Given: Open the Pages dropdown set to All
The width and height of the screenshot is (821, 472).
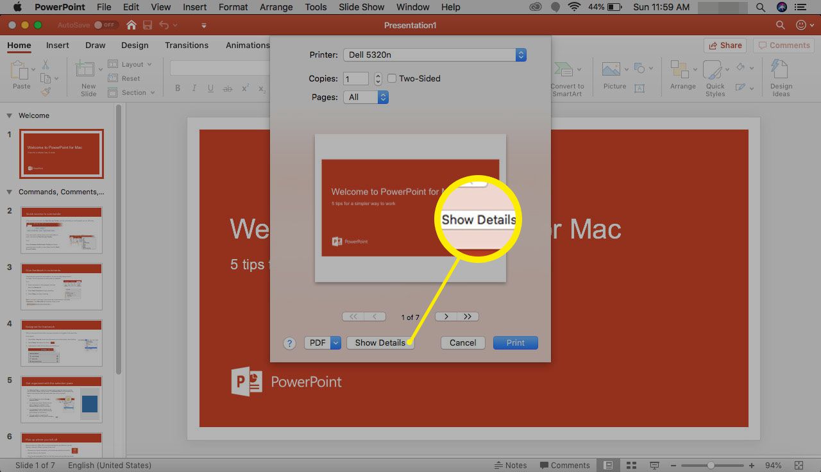Looking at the screenshot, I should pyautogui.click(x=366, y=97).
